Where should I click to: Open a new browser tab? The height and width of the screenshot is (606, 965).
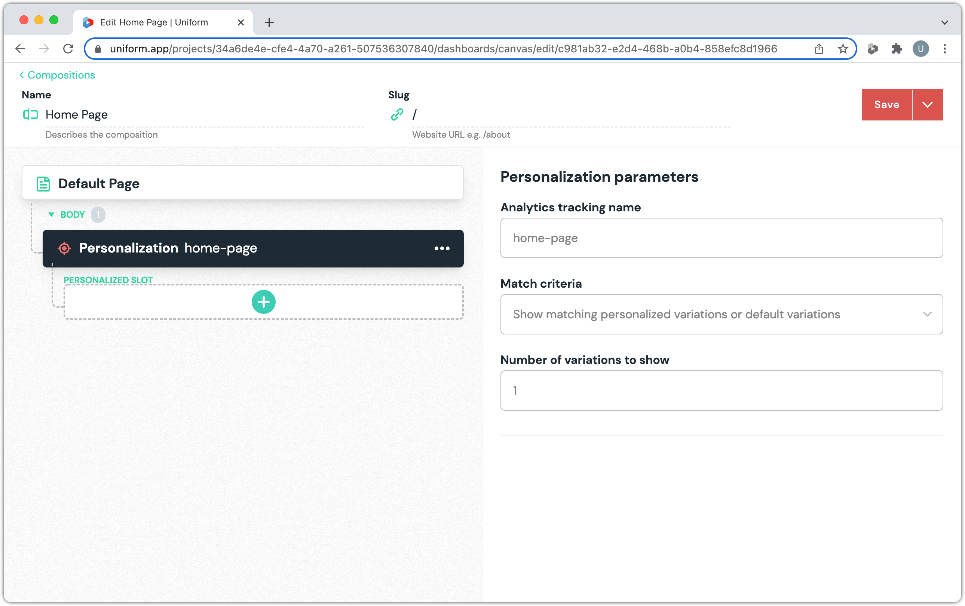point(269,22)
